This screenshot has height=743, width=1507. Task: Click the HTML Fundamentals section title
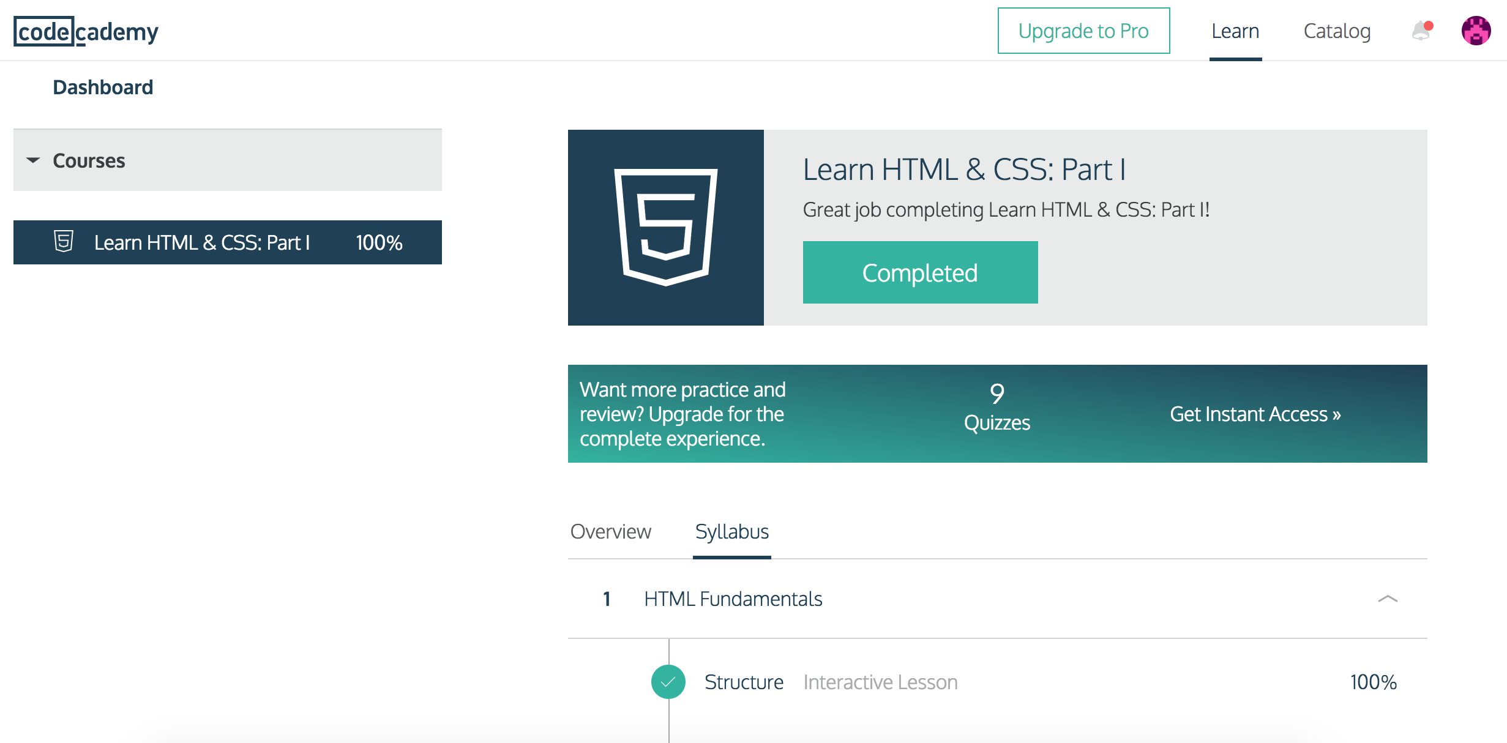pyautogui.click(x=733, y=599)
